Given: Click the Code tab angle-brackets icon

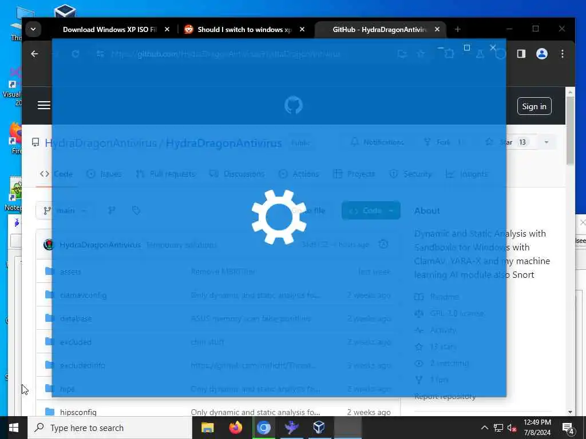Looking at the screenshot, I should coord(45,174).
